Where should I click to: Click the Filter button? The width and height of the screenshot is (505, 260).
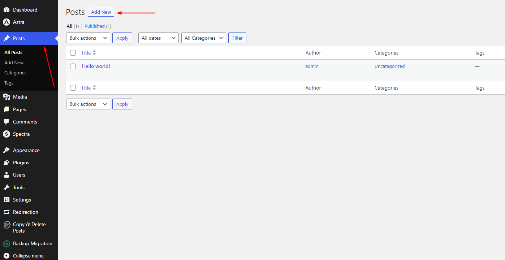click(x=237, y=38)
